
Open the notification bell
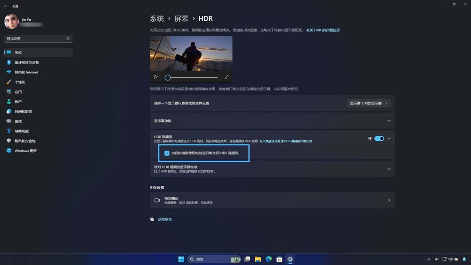coord(464,259)
